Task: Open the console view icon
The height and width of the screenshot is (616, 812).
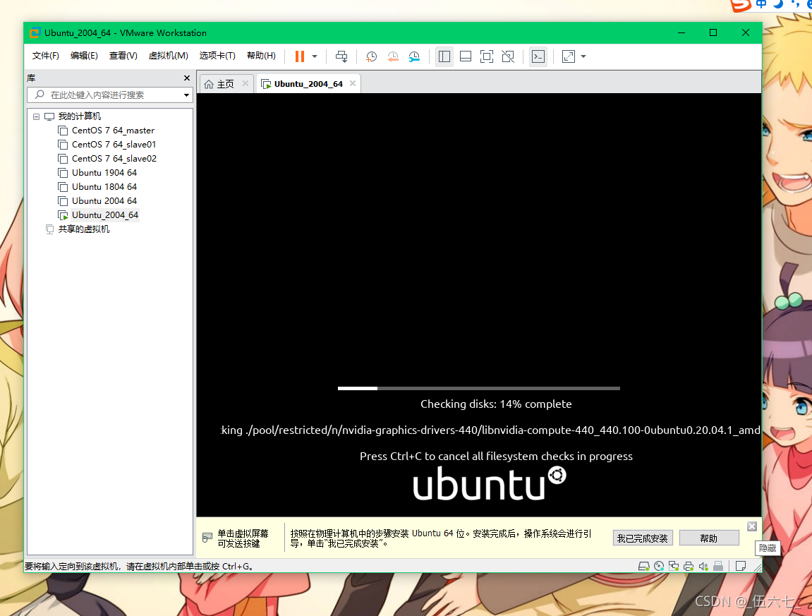Action: 538,56
